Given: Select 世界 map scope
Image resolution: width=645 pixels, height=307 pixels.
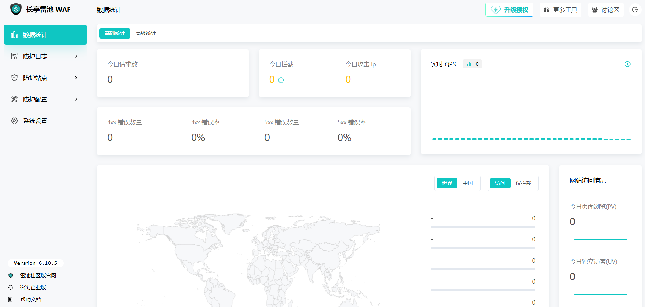Looking at the screenshot, I should point(447,183).
